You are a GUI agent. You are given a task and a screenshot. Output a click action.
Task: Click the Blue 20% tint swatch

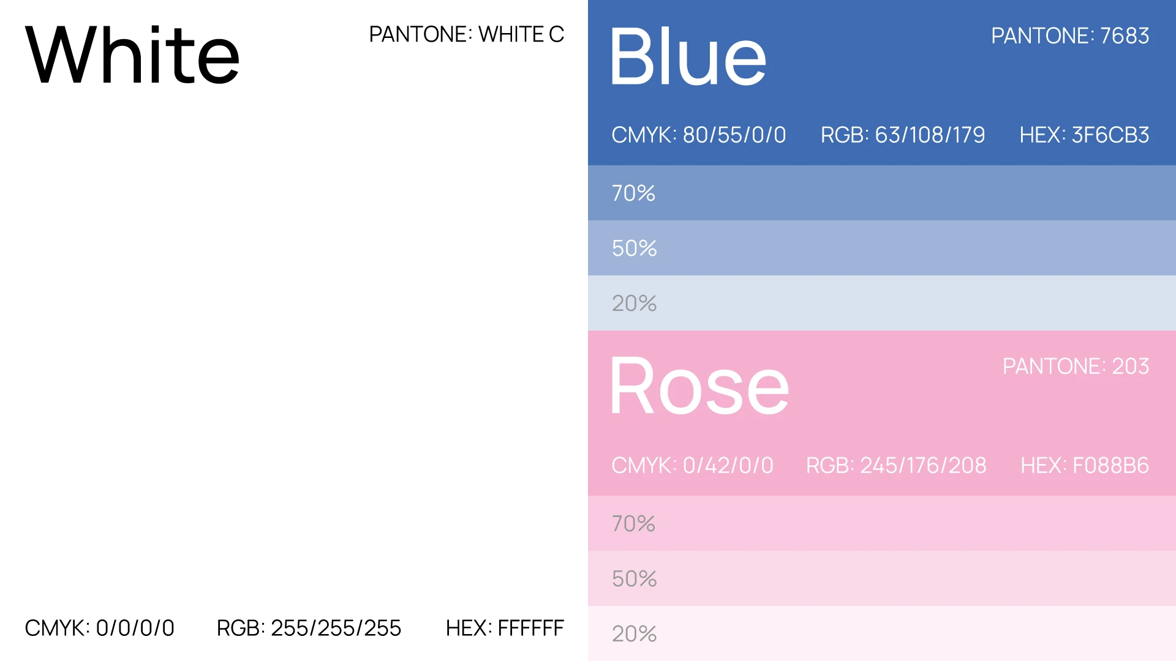(882, 303)
